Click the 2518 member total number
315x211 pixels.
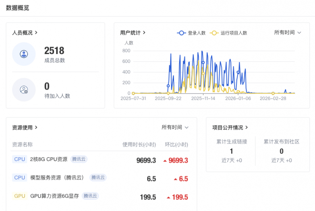(54, 51)
